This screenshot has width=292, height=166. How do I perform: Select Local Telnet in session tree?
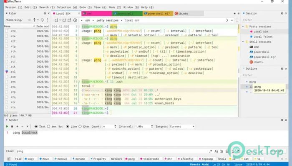(x=263, y=37)
